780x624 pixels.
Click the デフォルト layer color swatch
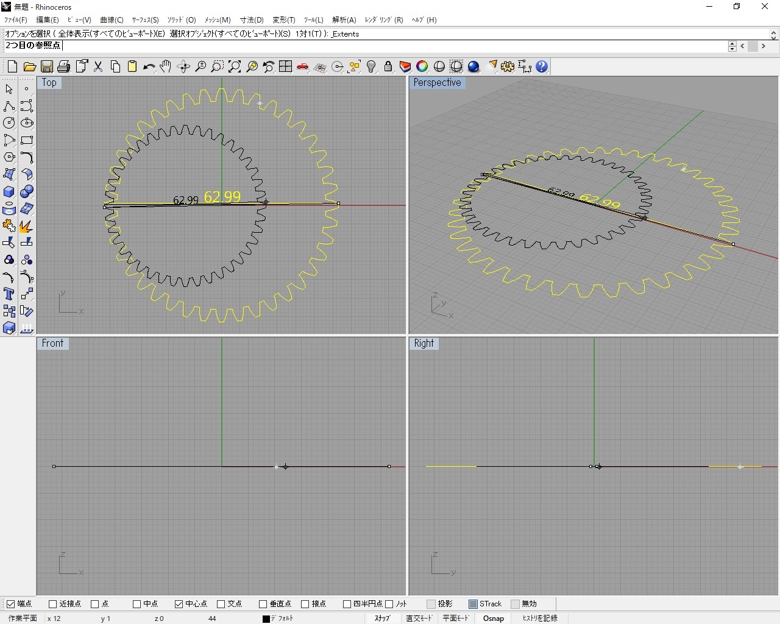point(266,619)
